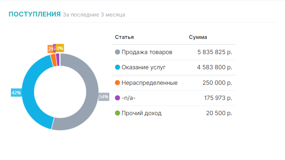The width and height of the screenshot is (285, 160).
Task: Click the gray dot beside Продажа товаров
Action: tap(117, 52)
